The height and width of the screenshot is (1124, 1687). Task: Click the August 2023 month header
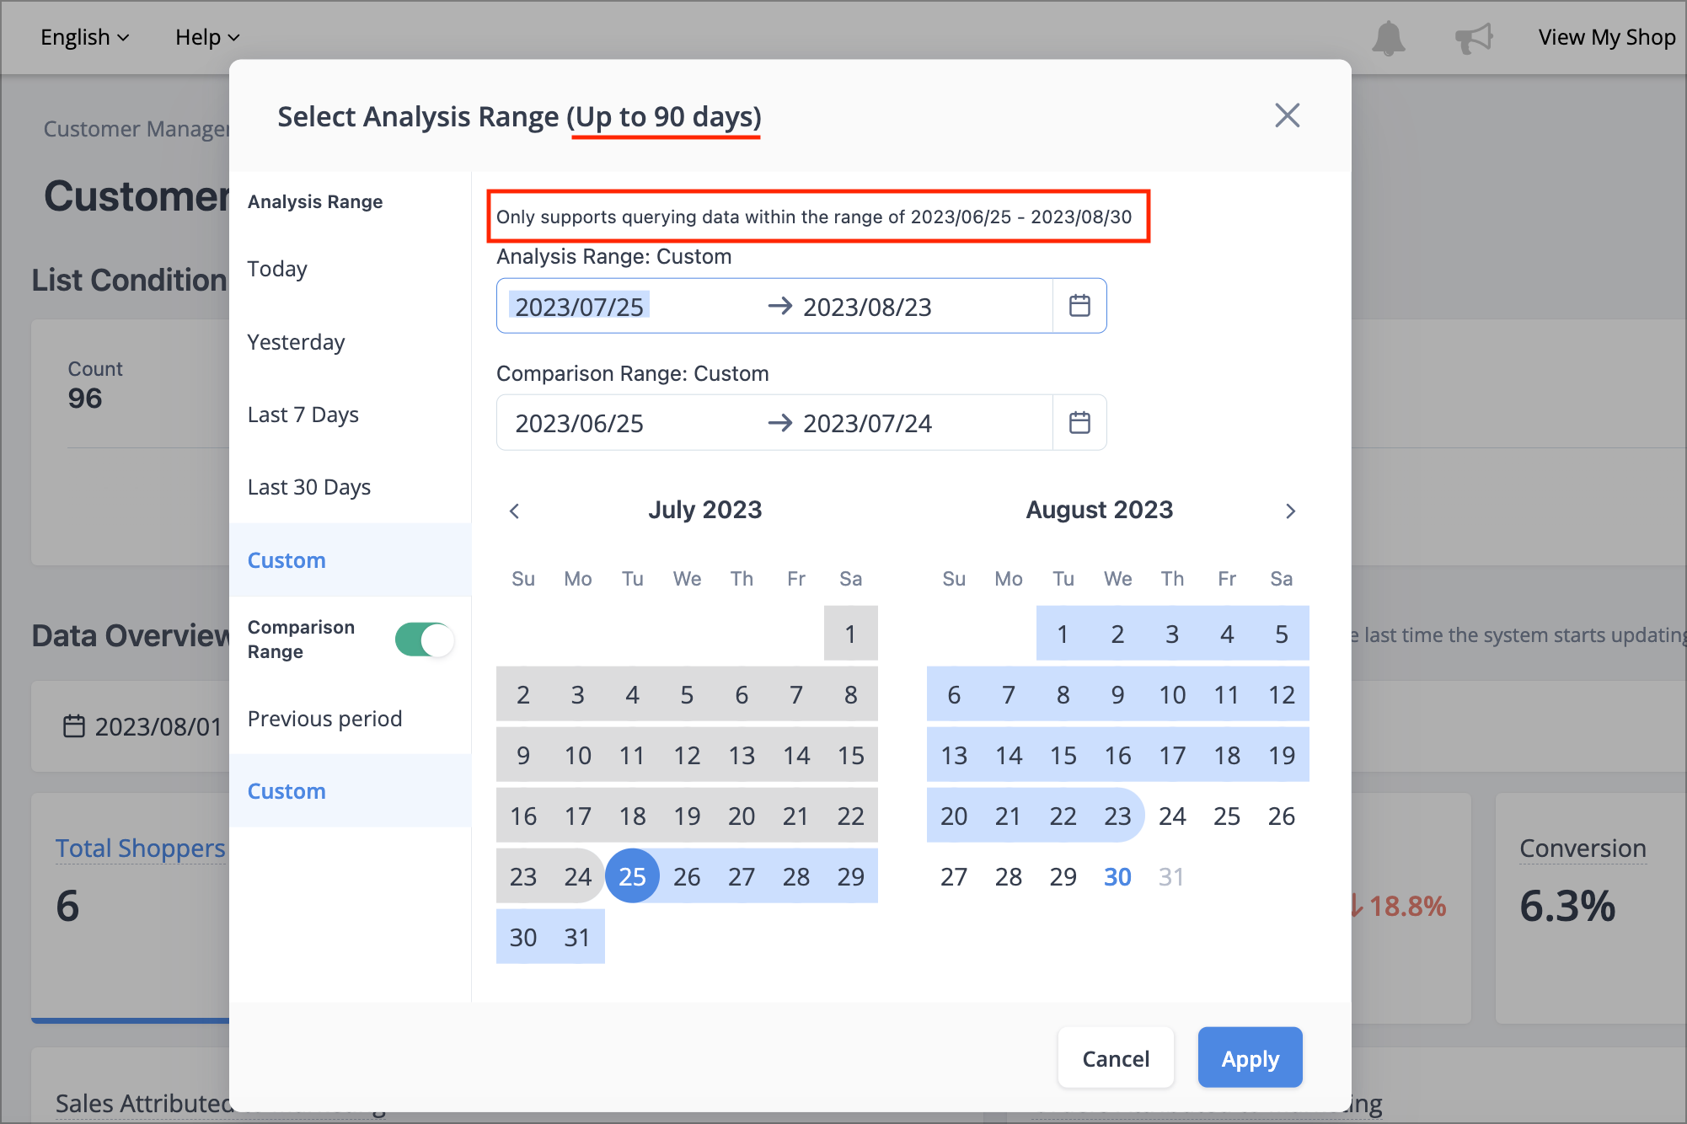coord(1099,510)
